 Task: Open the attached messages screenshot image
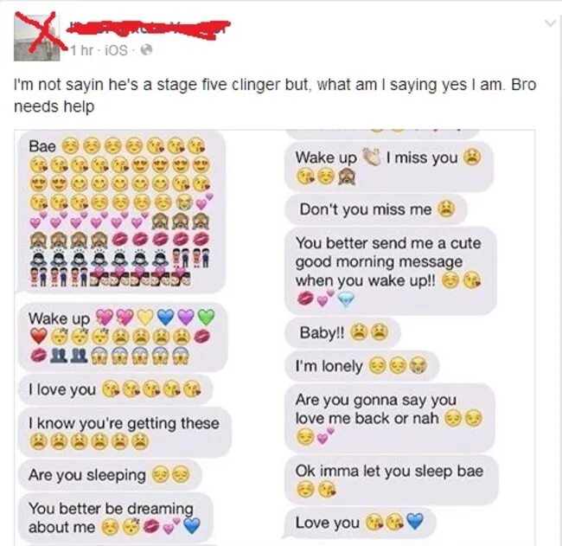pyautogui.click(x=275, y=337)
